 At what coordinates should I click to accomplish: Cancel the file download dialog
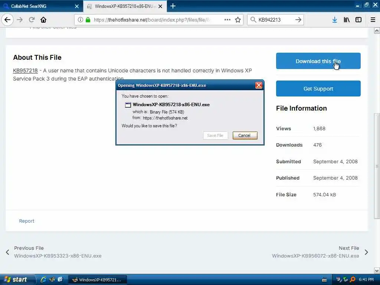tap(245, 135)
